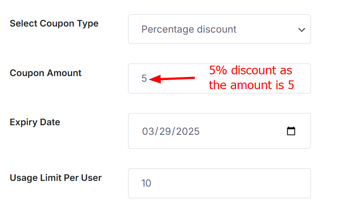Click the "Coupon Amount" label
344x217 pixels.
(x=46, y=73)
